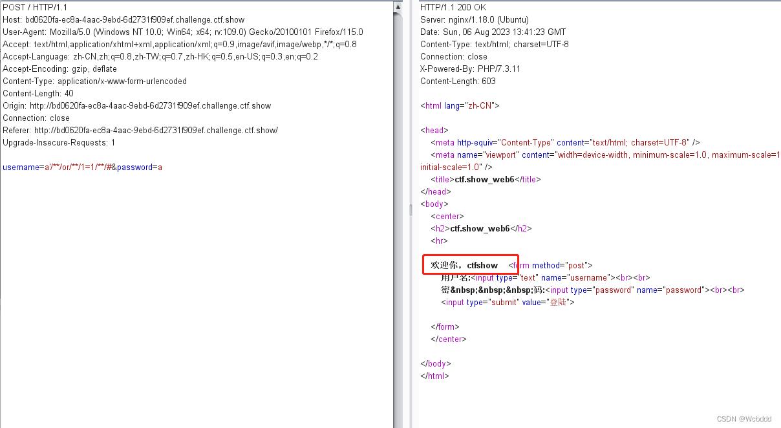
Task: Click the input name="username" line
Action: pyautogui.click(x=546, y=277)
